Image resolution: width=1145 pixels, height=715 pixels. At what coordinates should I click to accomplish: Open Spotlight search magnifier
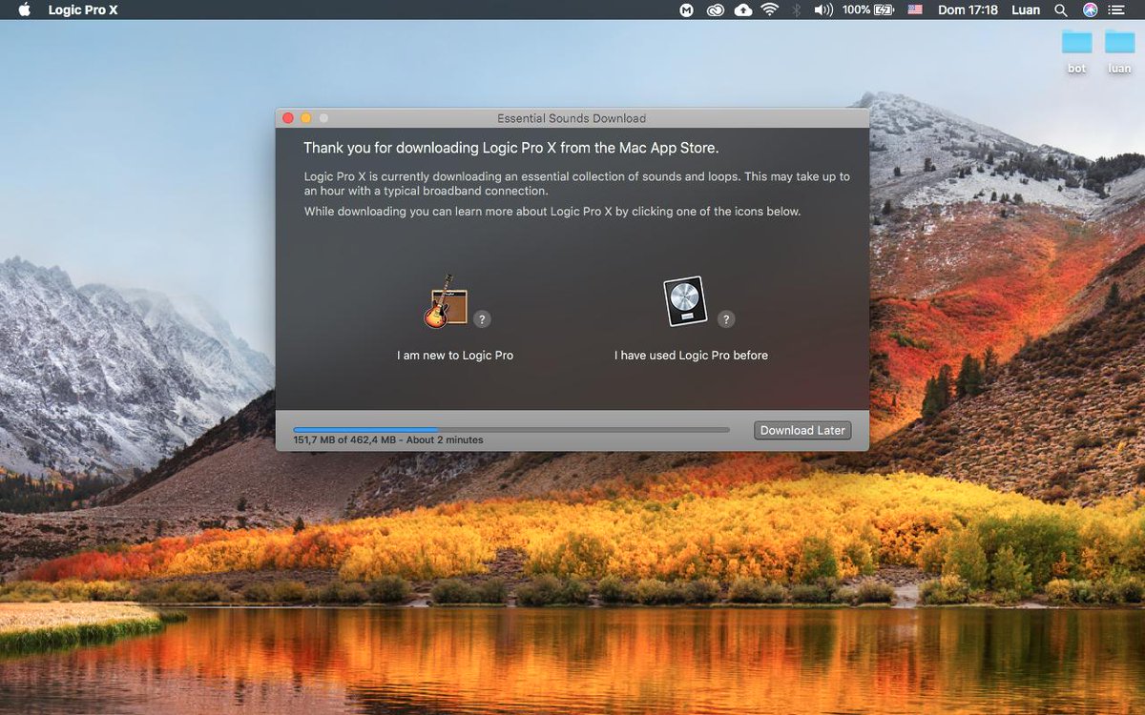[1061, 10]
